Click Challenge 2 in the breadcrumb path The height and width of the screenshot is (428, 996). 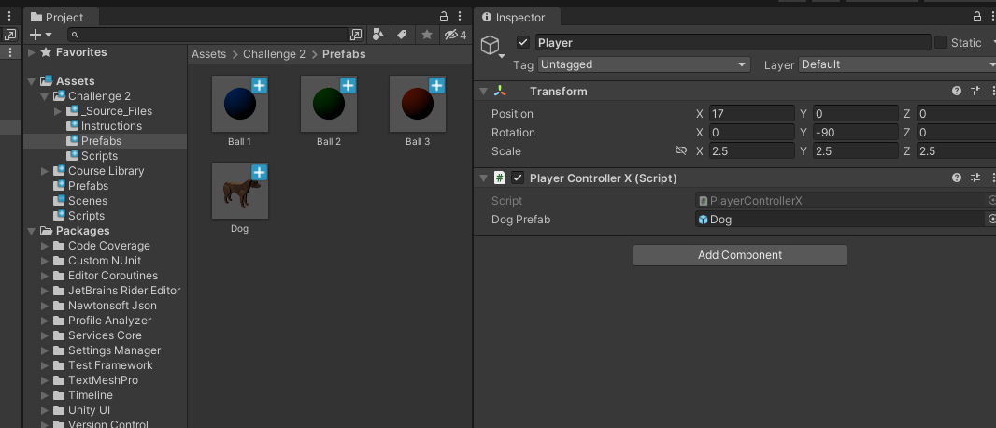coord(275,54)
